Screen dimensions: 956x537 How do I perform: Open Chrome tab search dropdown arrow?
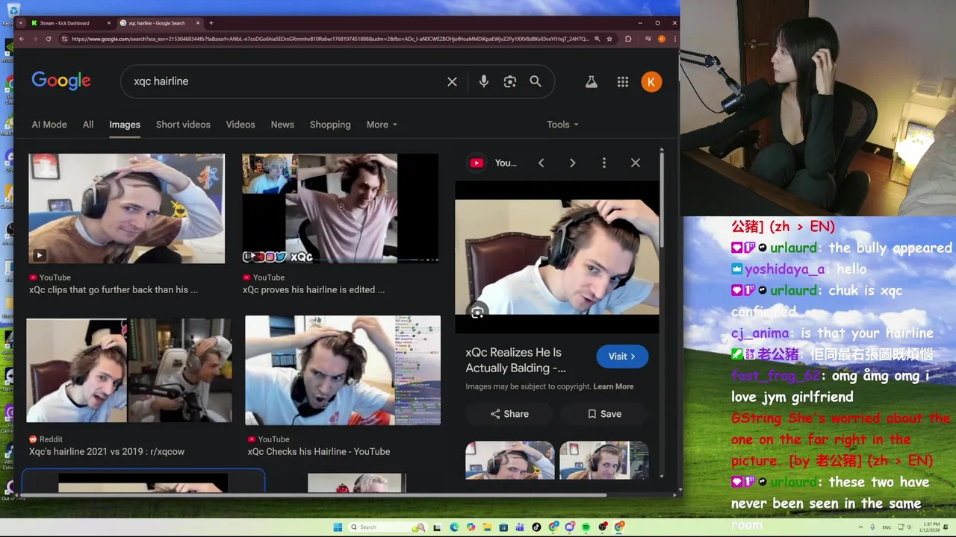21,23
